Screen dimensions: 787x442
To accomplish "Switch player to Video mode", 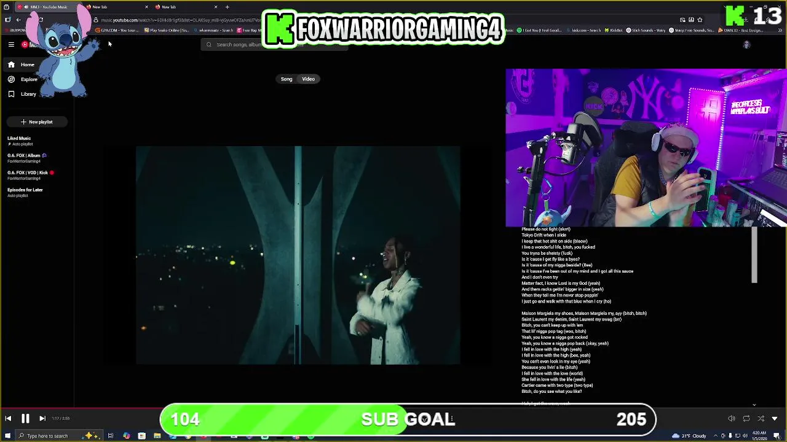I will pos(308,79).
